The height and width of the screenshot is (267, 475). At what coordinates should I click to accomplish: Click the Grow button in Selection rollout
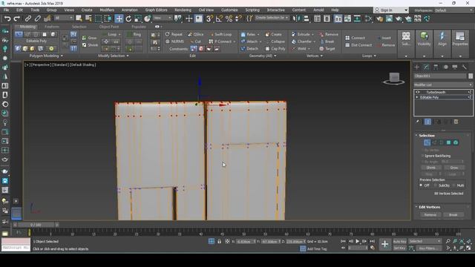tap(453, 168)
